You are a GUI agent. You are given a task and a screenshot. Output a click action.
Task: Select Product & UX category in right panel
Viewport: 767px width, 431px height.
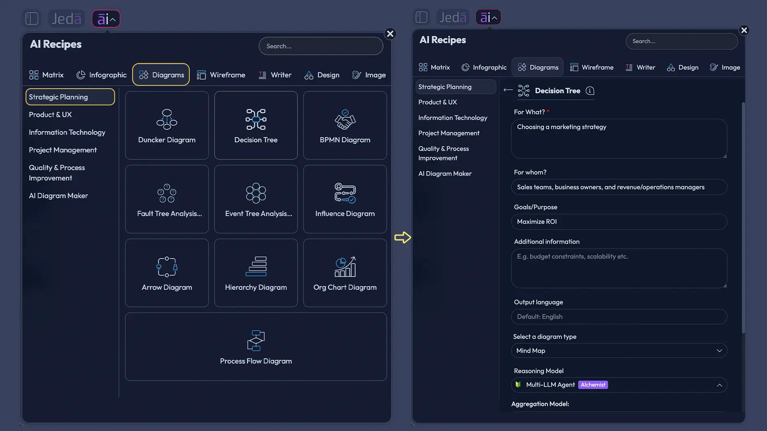click(x=437, y=102)
